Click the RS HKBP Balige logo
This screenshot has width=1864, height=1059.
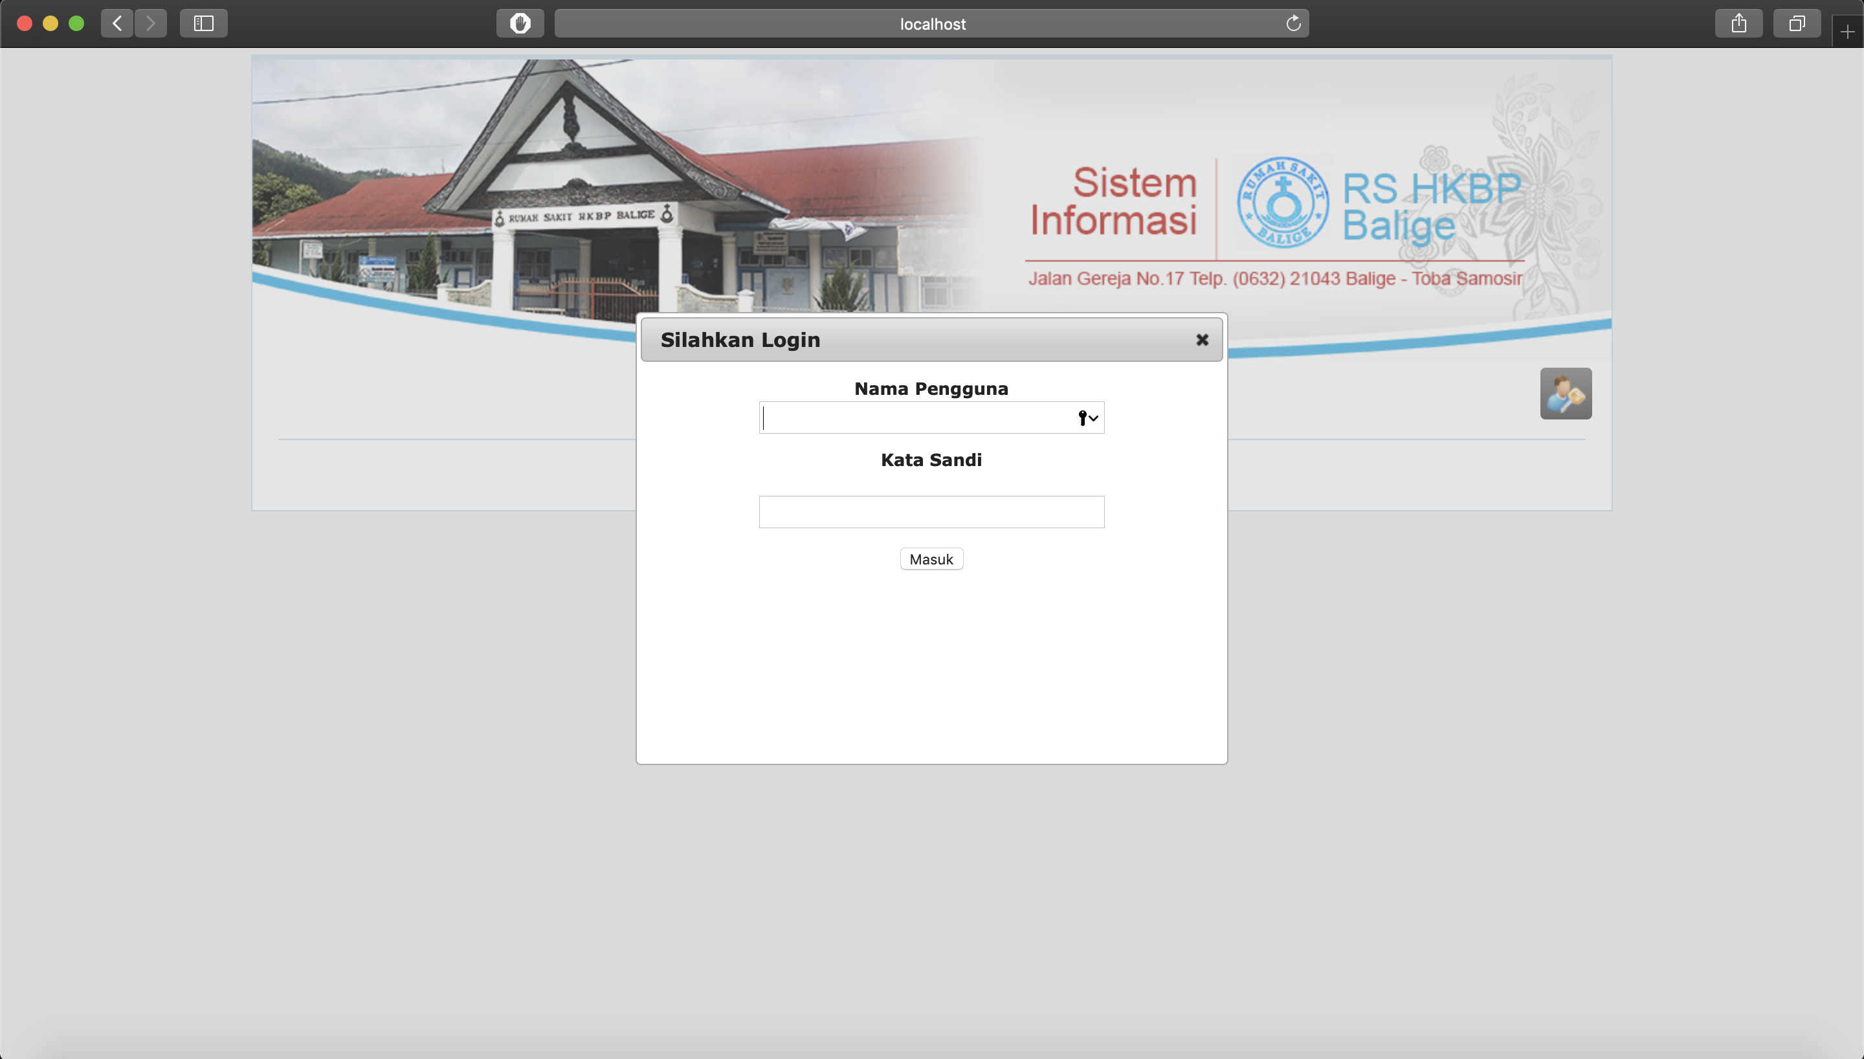coord(1282,202)
